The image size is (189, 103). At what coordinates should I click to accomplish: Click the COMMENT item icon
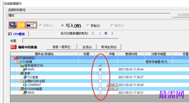click(25, 85)
